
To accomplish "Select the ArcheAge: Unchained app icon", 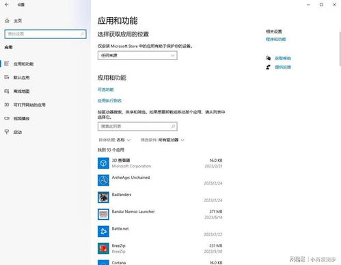I will pos(103,180).
